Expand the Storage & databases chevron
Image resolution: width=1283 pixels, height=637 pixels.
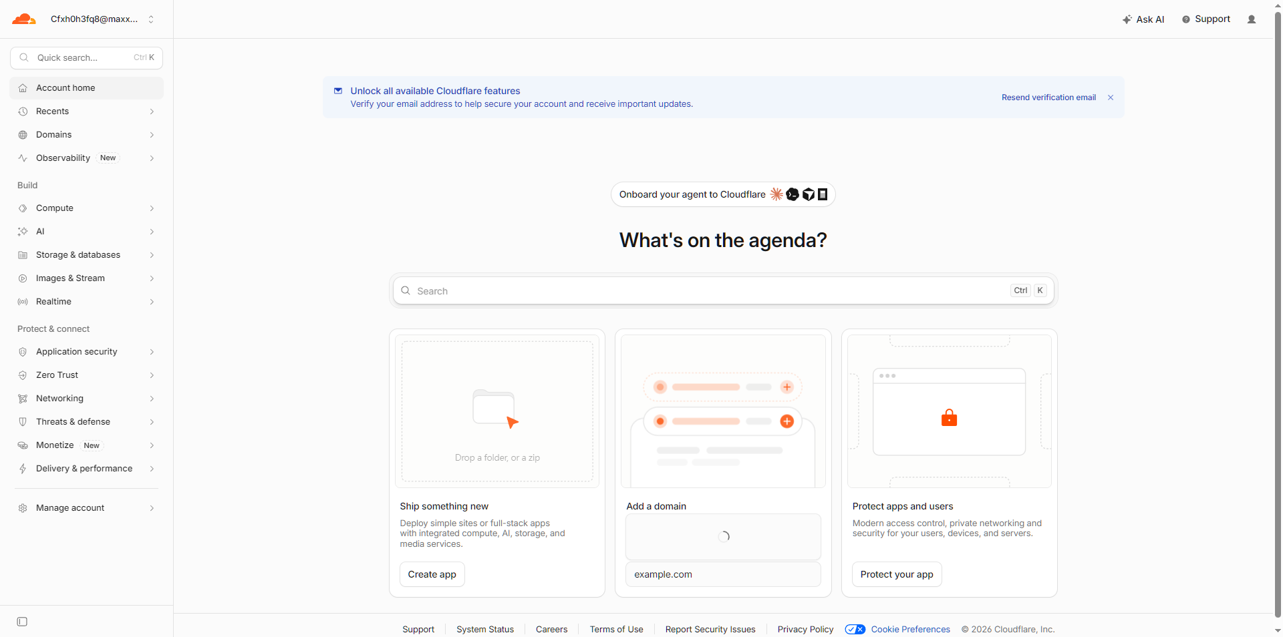[x=152, y=255]
